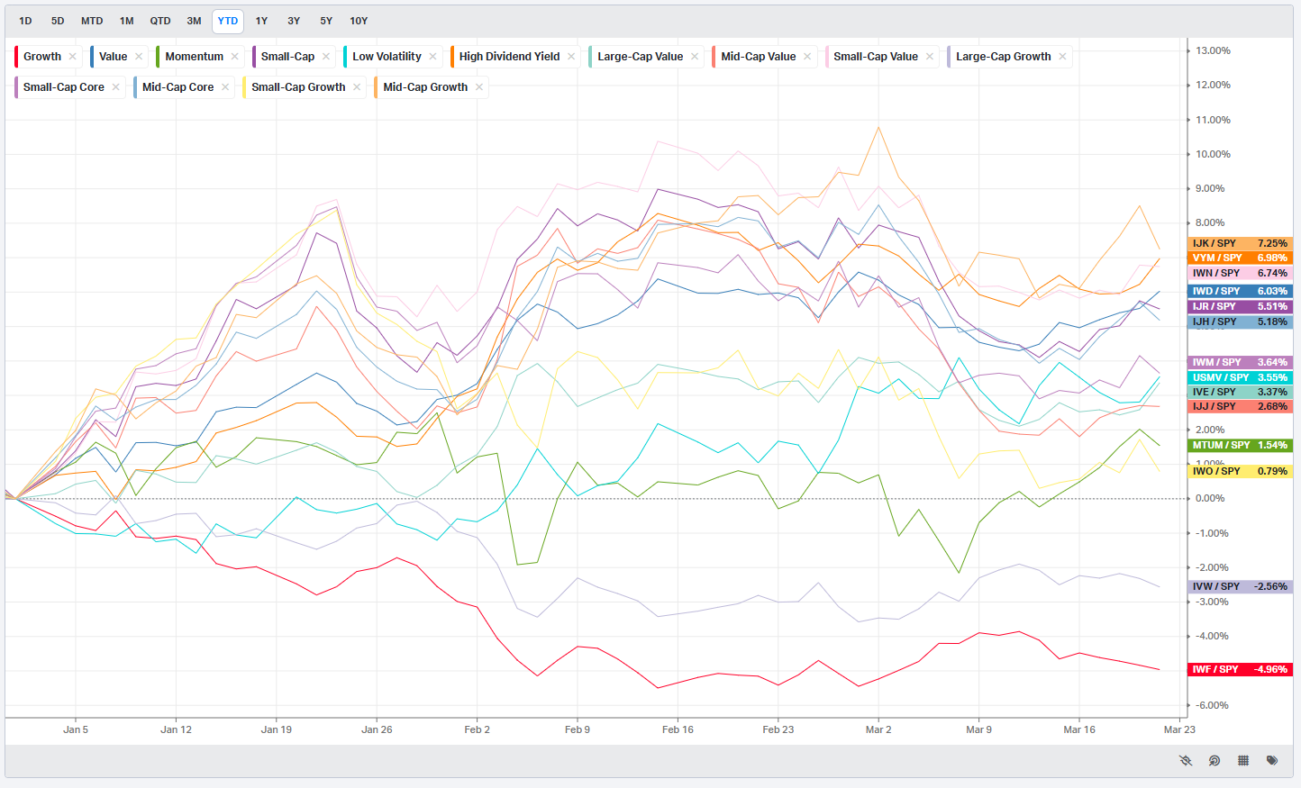Choose the QTD time range
1301x788 pixels.
(x=160, y=21)
